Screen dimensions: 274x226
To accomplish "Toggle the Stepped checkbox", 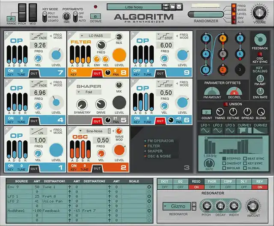I will coord(224,159).
